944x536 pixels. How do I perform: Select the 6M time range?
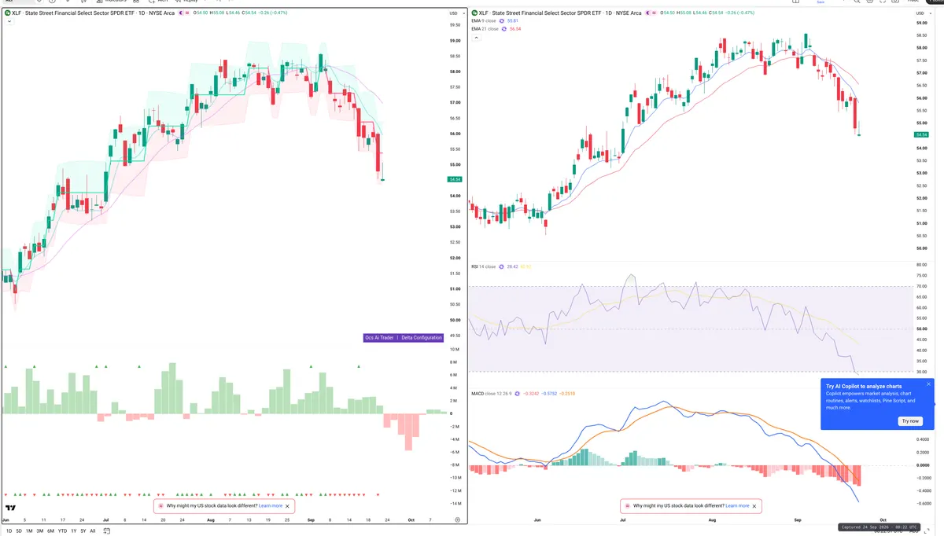50,530
